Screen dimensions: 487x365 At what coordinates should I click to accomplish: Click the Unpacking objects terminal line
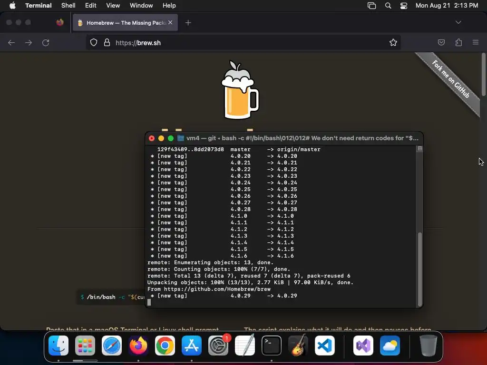coord(250,282)
